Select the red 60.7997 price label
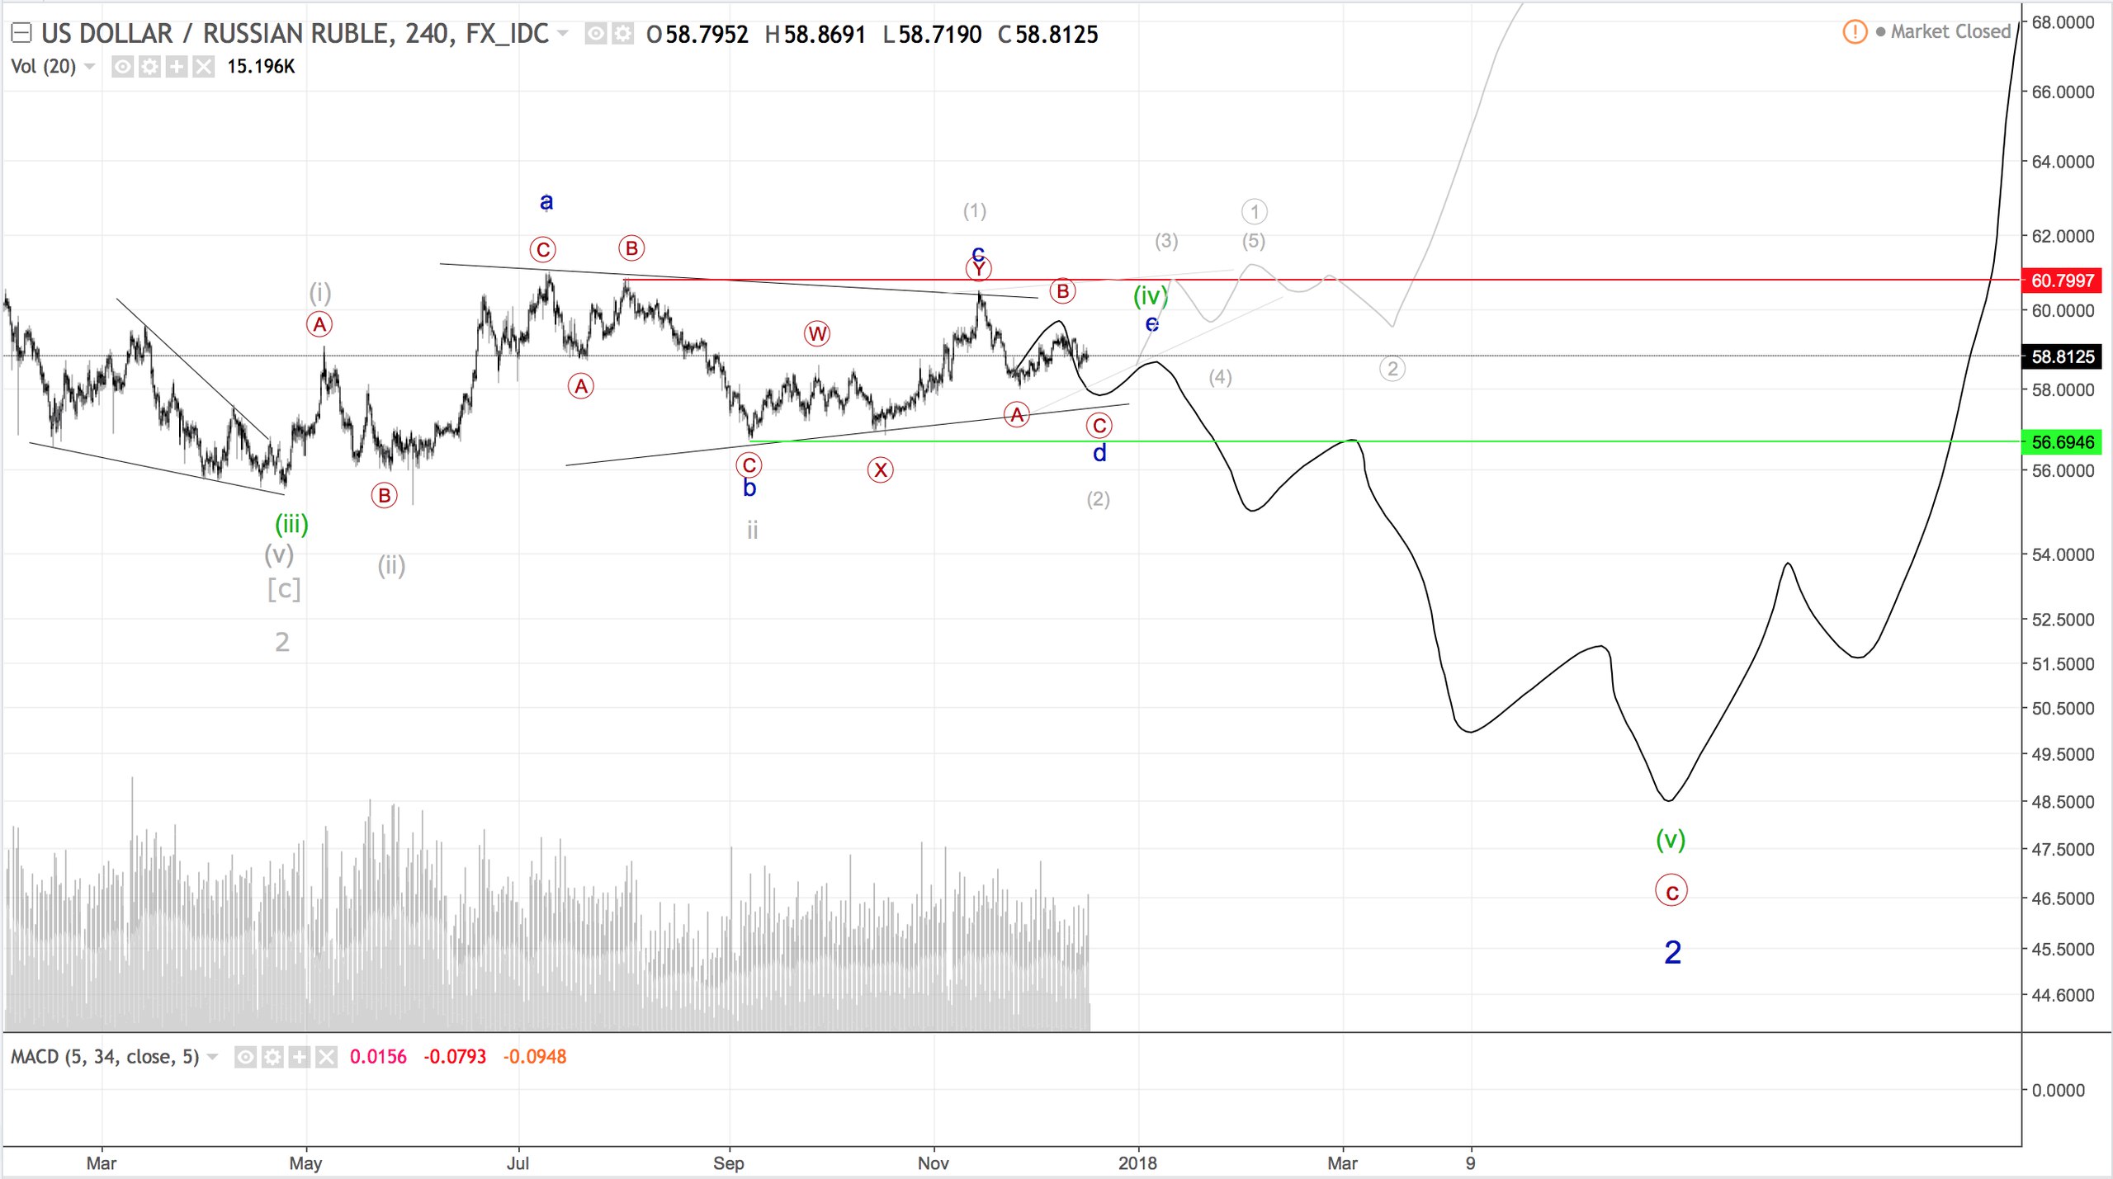The width and height of the screenshot is (2113, 1179). (2061, 281)
